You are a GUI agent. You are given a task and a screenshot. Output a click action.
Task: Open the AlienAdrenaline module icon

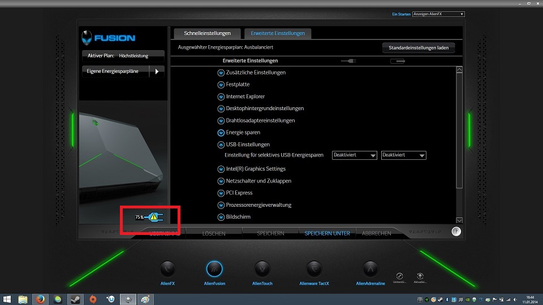click(370, 269)
